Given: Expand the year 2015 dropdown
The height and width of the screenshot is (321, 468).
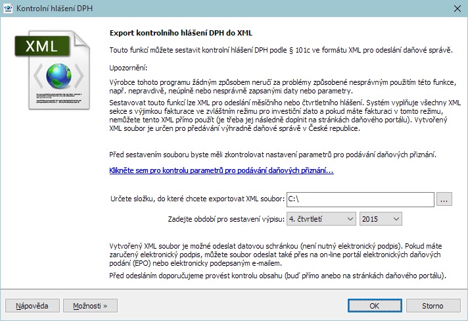Looking at the screenshot, I should click(x=381, y=218).
